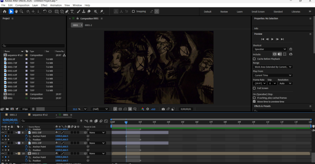This screenshot has width=315, height=164.
Task: Click the blue current time indicator in timeline
Action: 126,122
